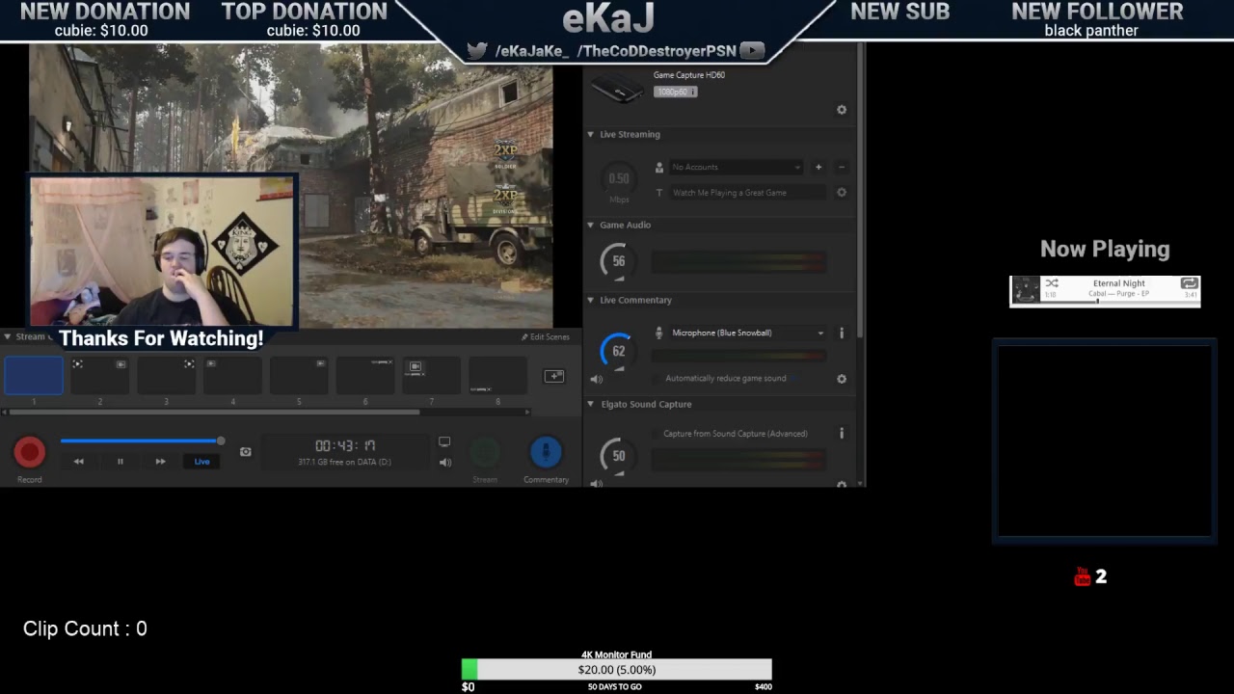Enable Capture from Sound Capture (Advanced)
Image resolution: width=1234 pixels, height=694 pixels.
click(657, 434)
